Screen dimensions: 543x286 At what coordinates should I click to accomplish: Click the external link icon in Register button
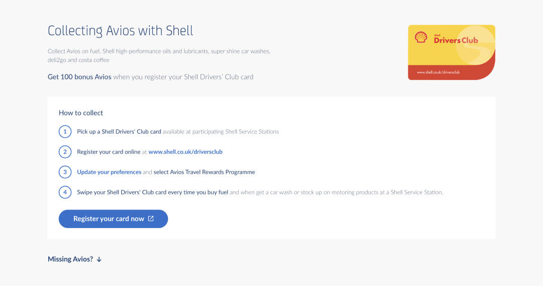coord(151,219)
